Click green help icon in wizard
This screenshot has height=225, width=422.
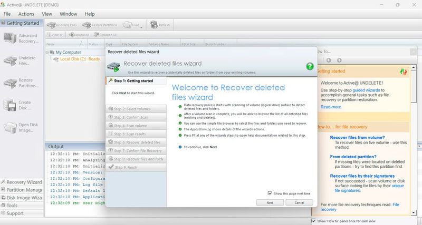pos(310,66)
